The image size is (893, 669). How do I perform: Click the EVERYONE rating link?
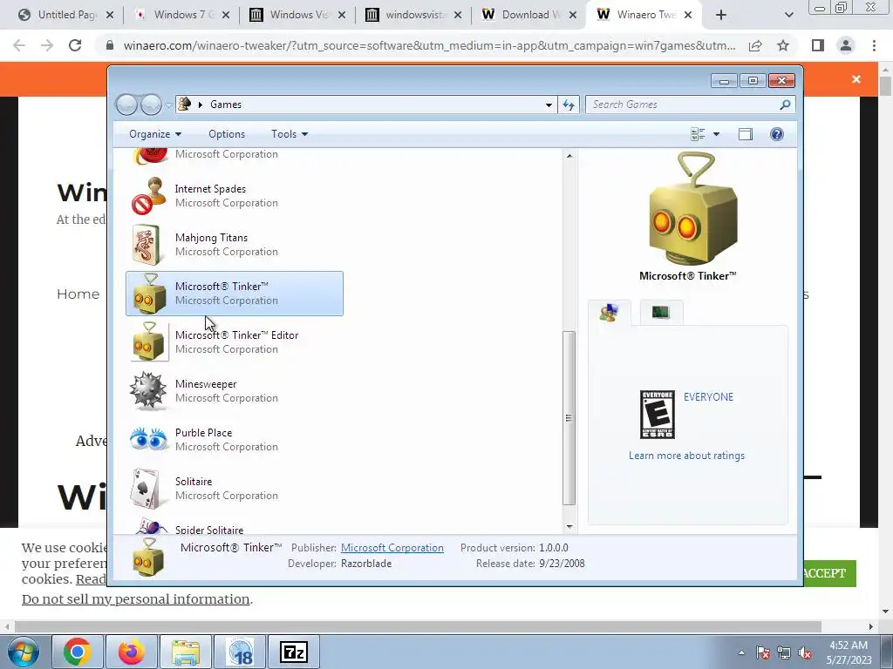708,397
